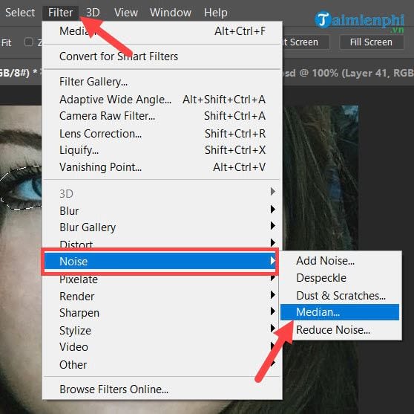Select Adaptive Wide Angle filter
Screen dimensions: 414x414
point(162,100)
